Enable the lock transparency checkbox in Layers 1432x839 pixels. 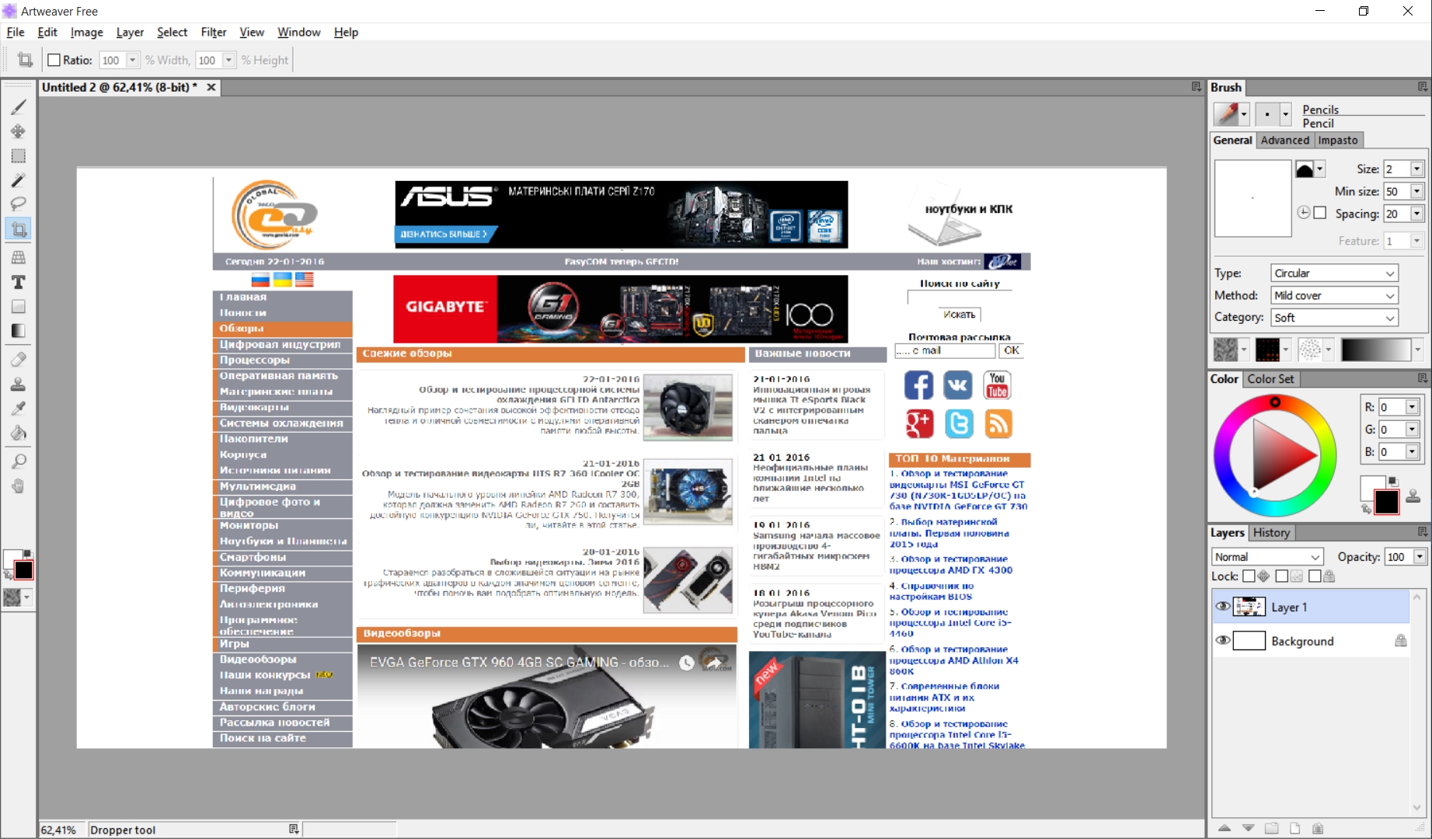pos(1282,576)
